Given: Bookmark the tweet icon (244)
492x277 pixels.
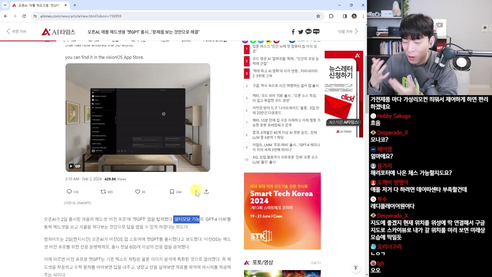Looking at the screenshot, I should coord(172,192).
